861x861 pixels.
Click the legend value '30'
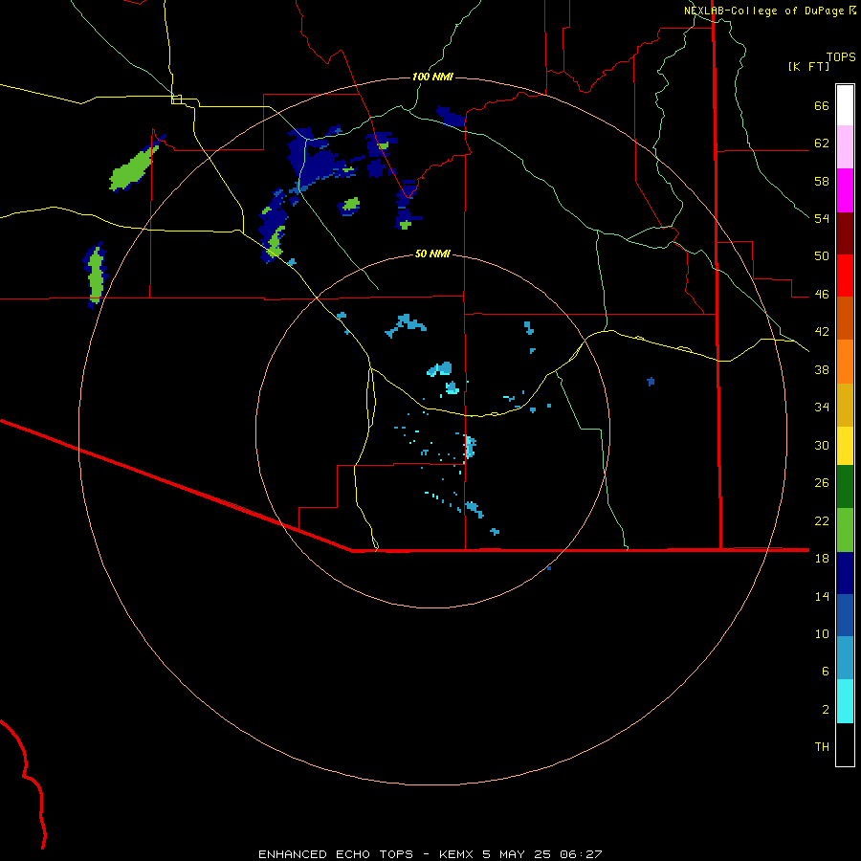click(822, 445)
